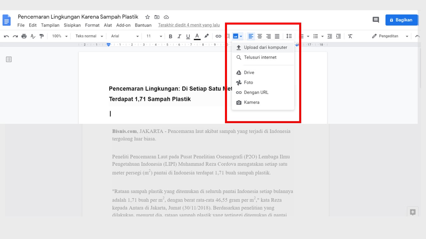Image resolution: width=426 pixels, height=239 pixels.
Task: Toggle underline formatting
Action: tap(188, 36)
